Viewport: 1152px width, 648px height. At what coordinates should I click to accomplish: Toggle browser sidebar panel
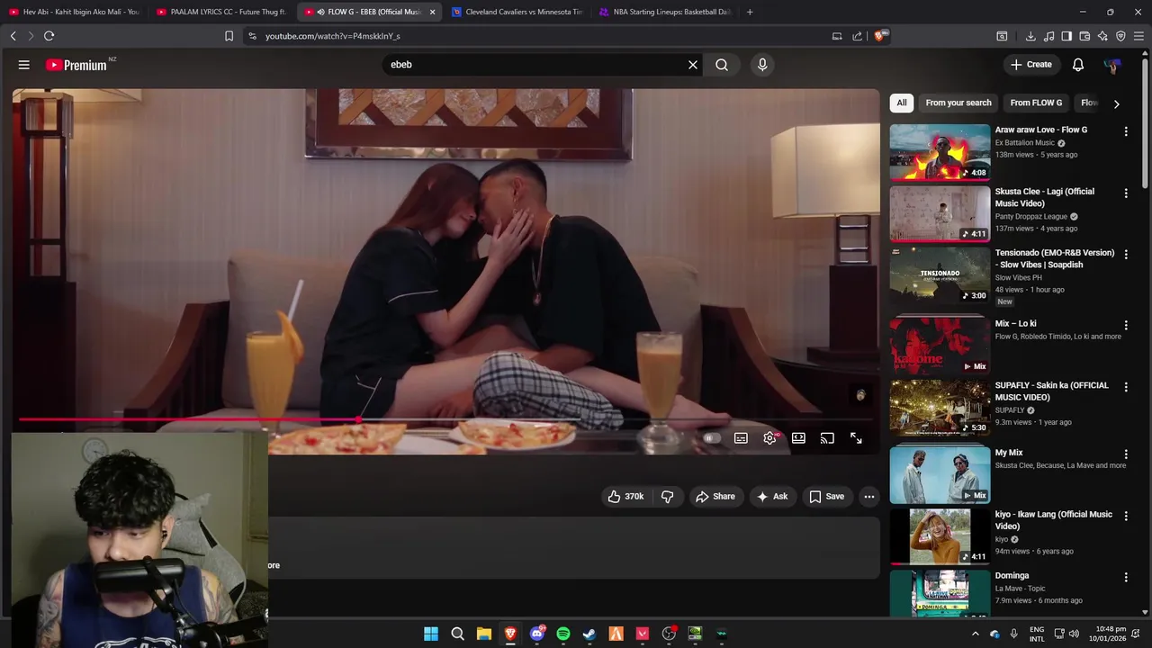1066,36
